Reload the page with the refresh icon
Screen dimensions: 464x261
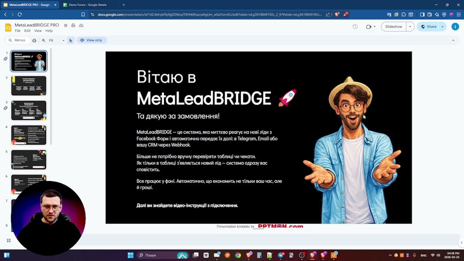click(20, 14)
